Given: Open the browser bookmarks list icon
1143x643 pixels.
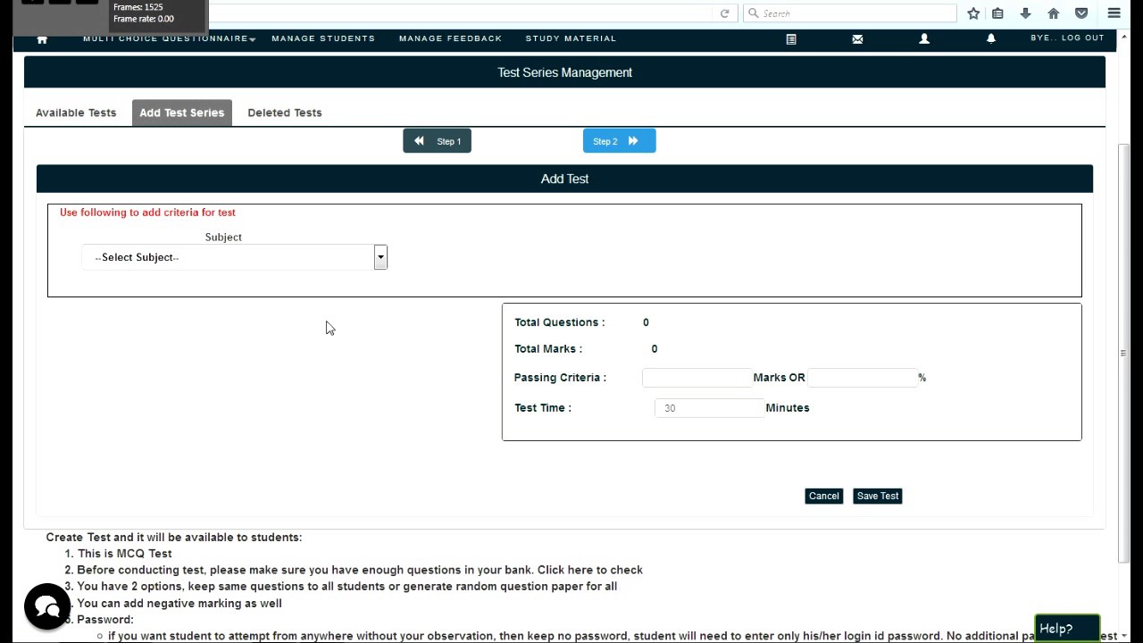Looking at the screenshot, I should (x=998, y=13).
